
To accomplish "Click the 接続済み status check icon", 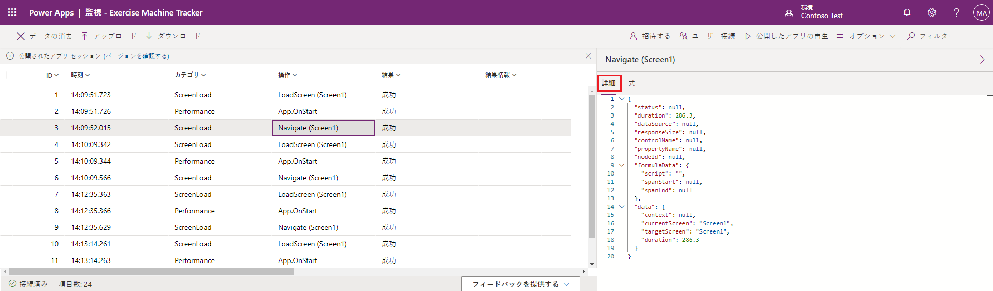I will 12,284.
